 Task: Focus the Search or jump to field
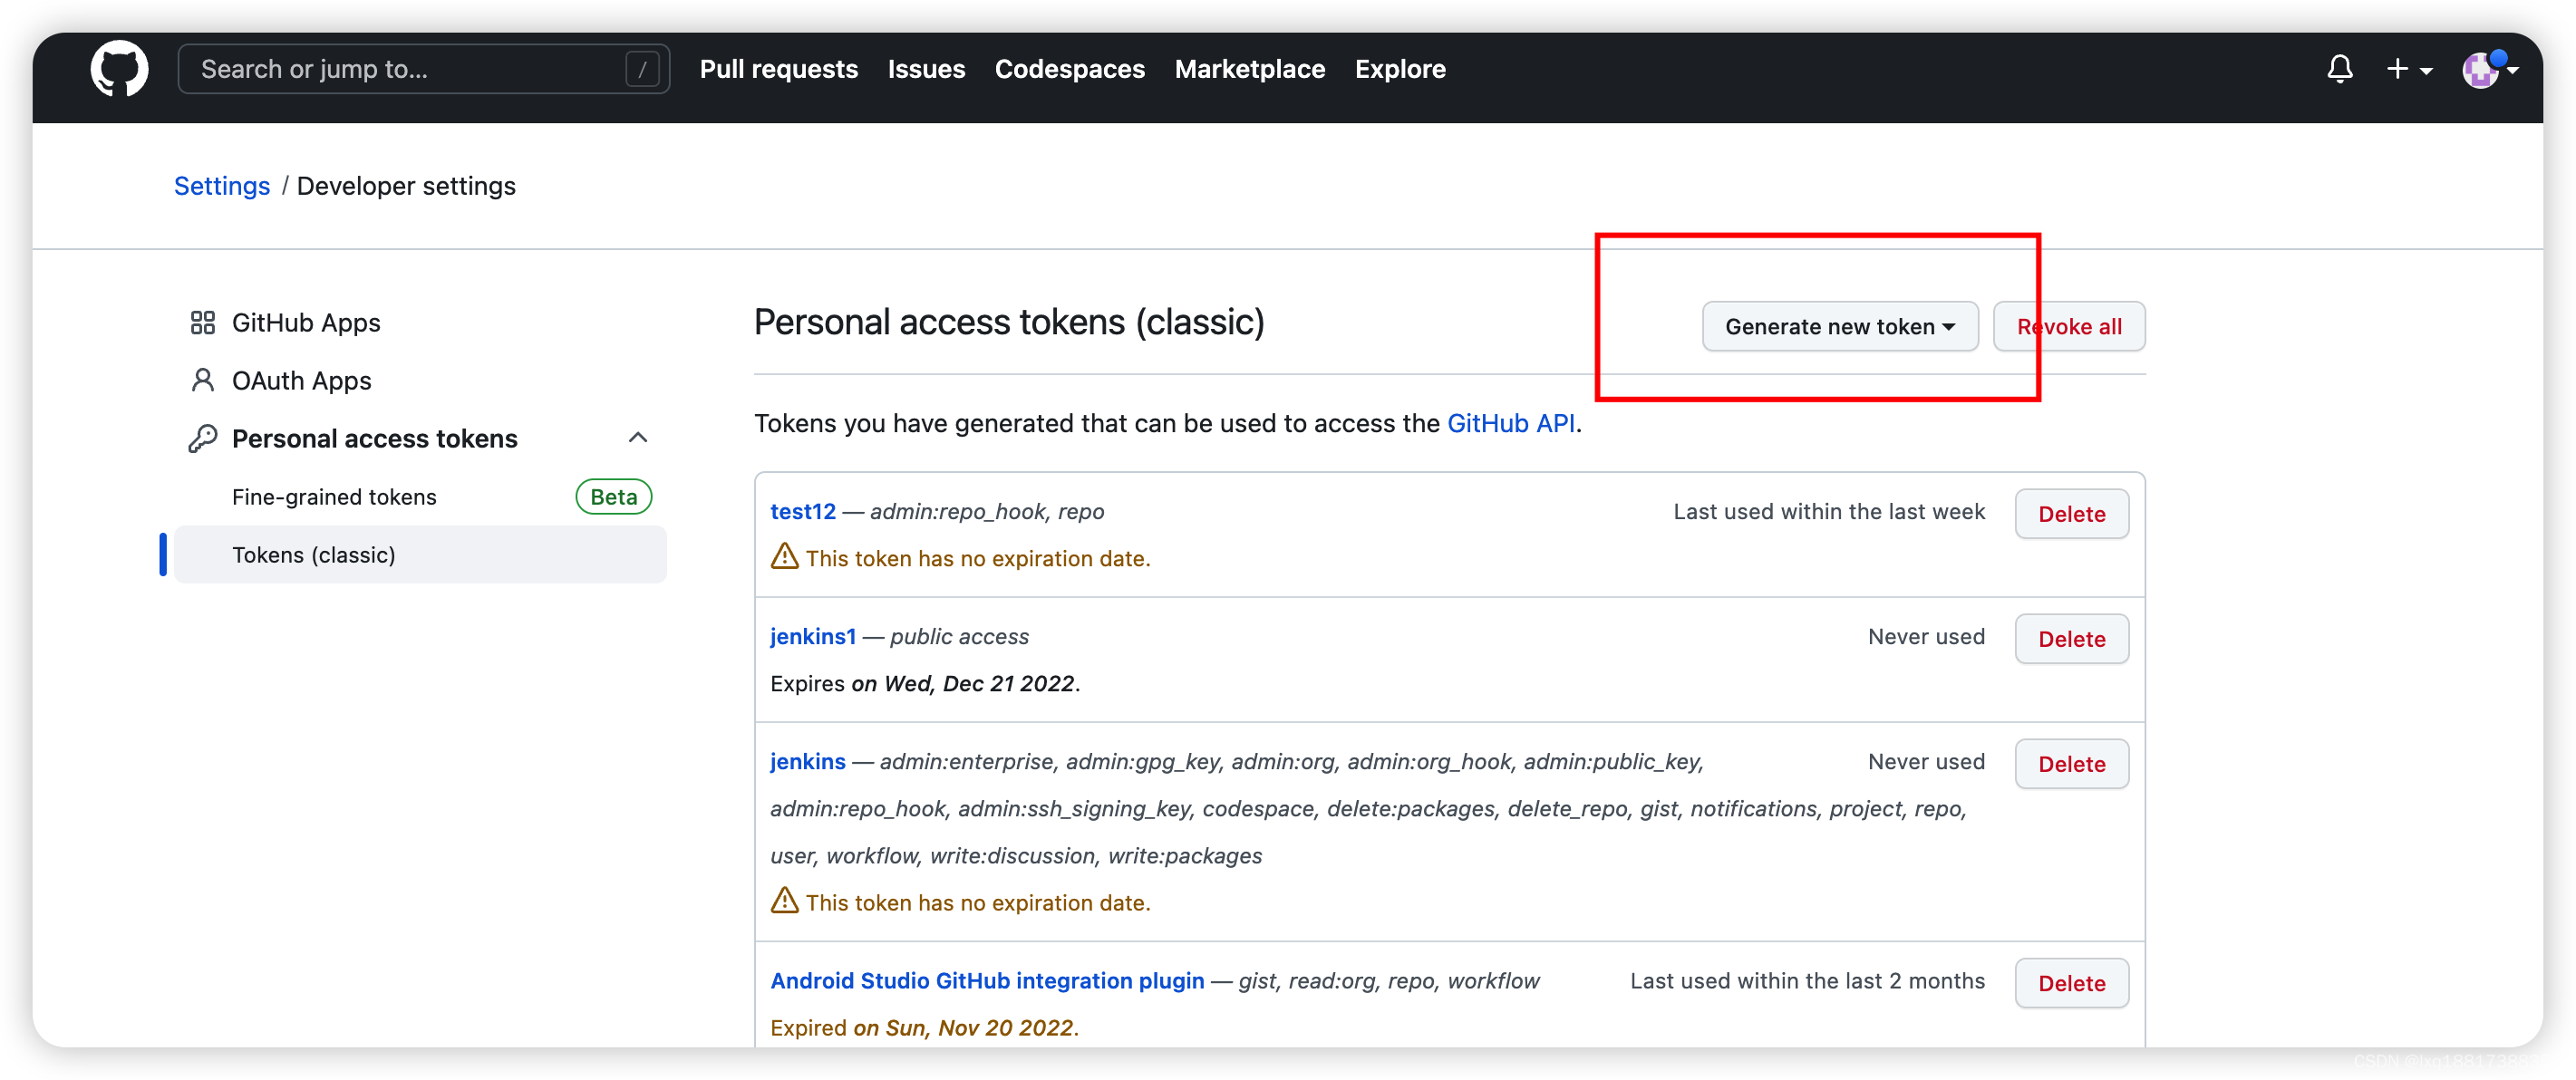(423, 69)
